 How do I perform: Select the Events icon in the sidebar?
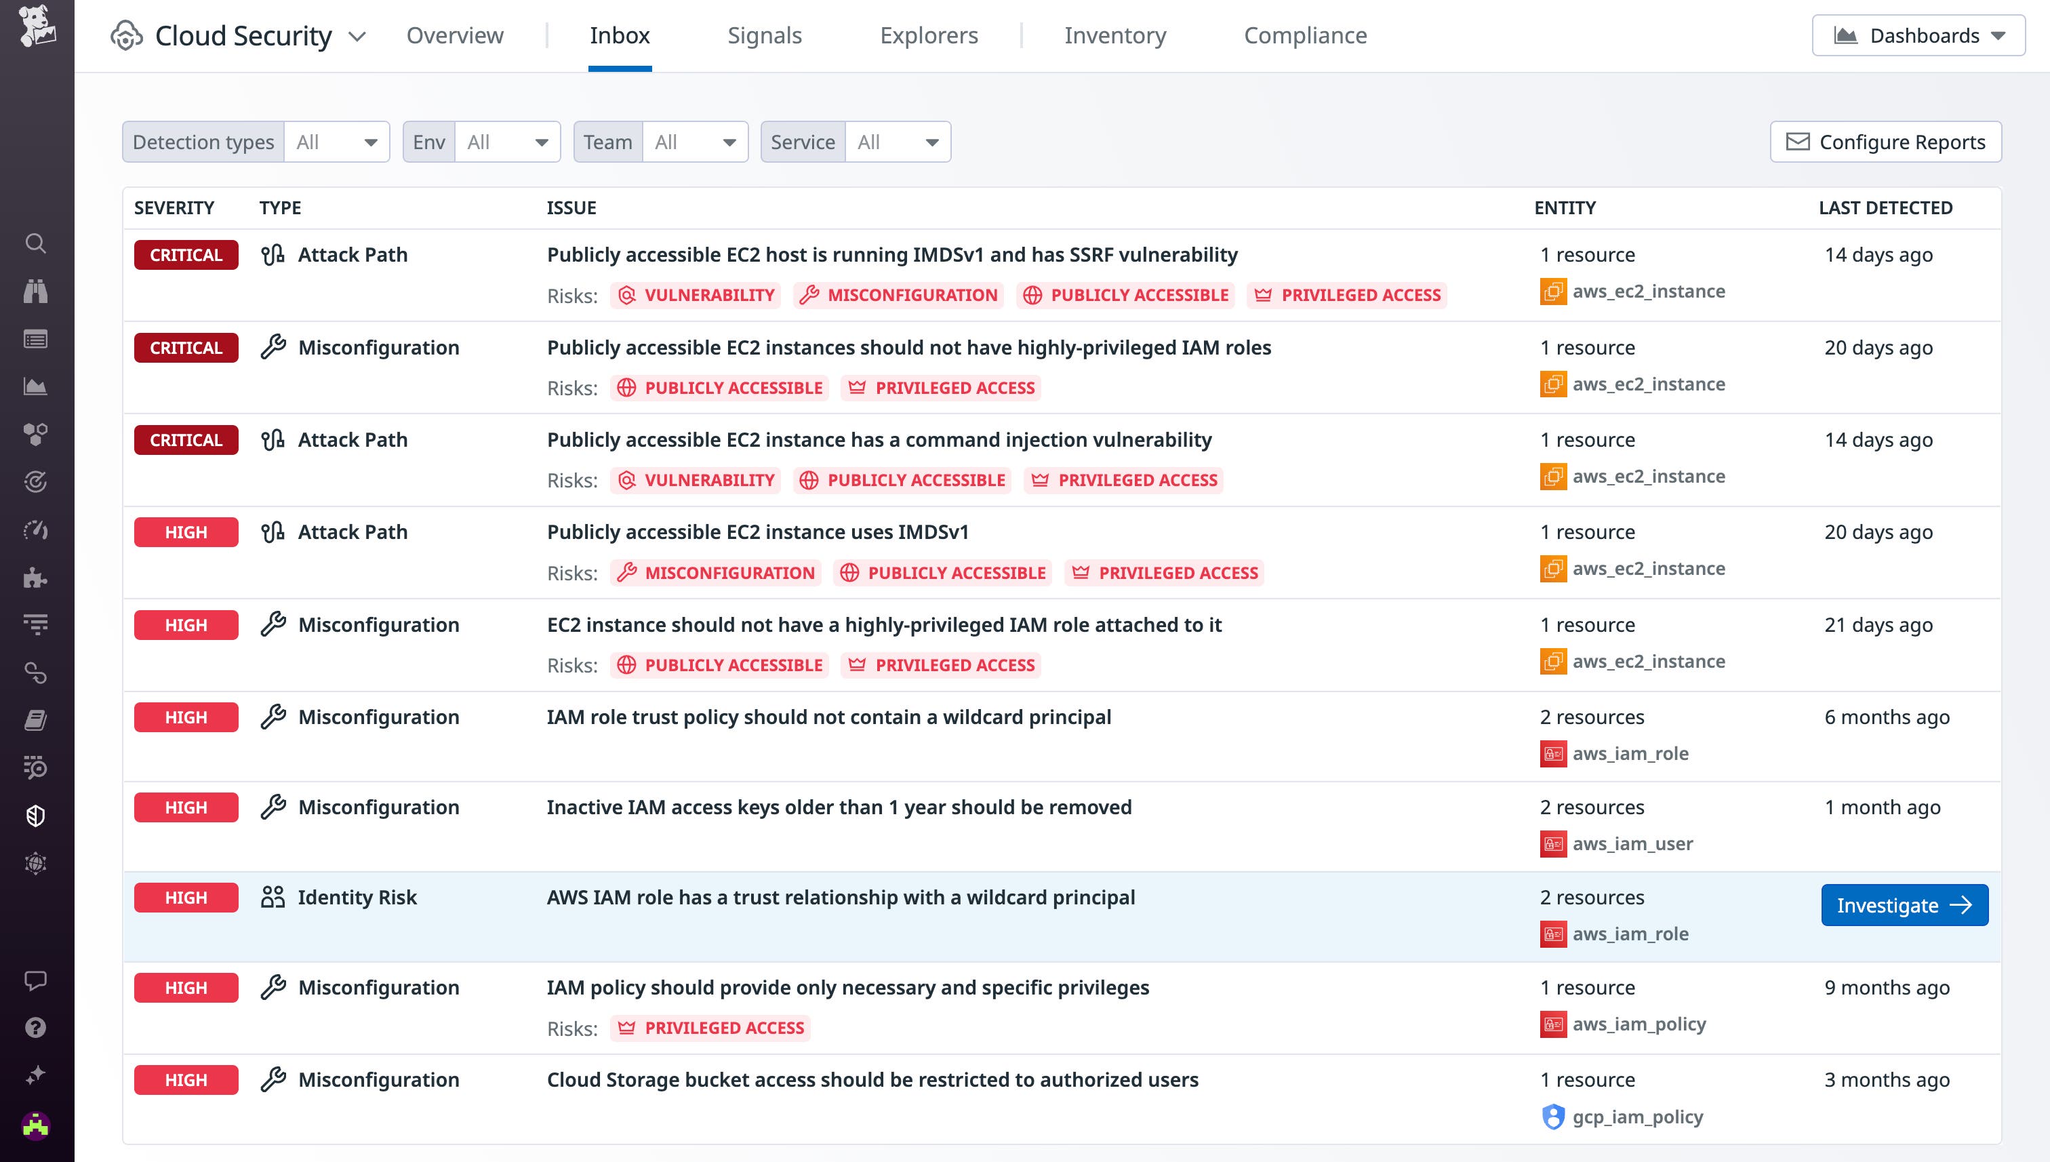[37, 338]
